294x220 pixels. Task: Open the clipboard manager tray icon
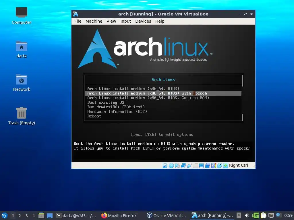point(264,215)
